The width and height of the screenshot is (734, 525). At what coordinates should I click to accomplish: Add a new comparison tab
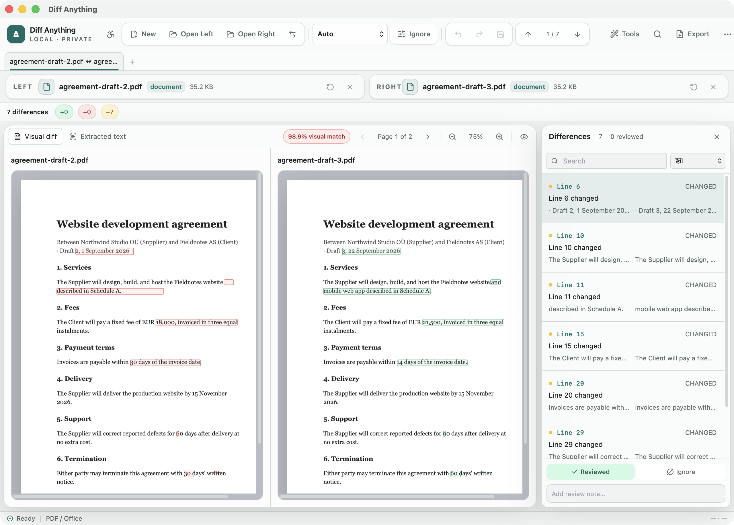[132, 62]
